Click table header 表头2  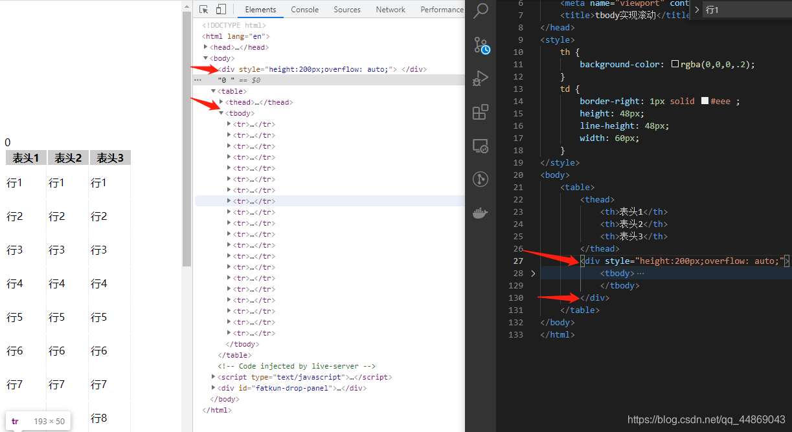[x=68, y=158]
